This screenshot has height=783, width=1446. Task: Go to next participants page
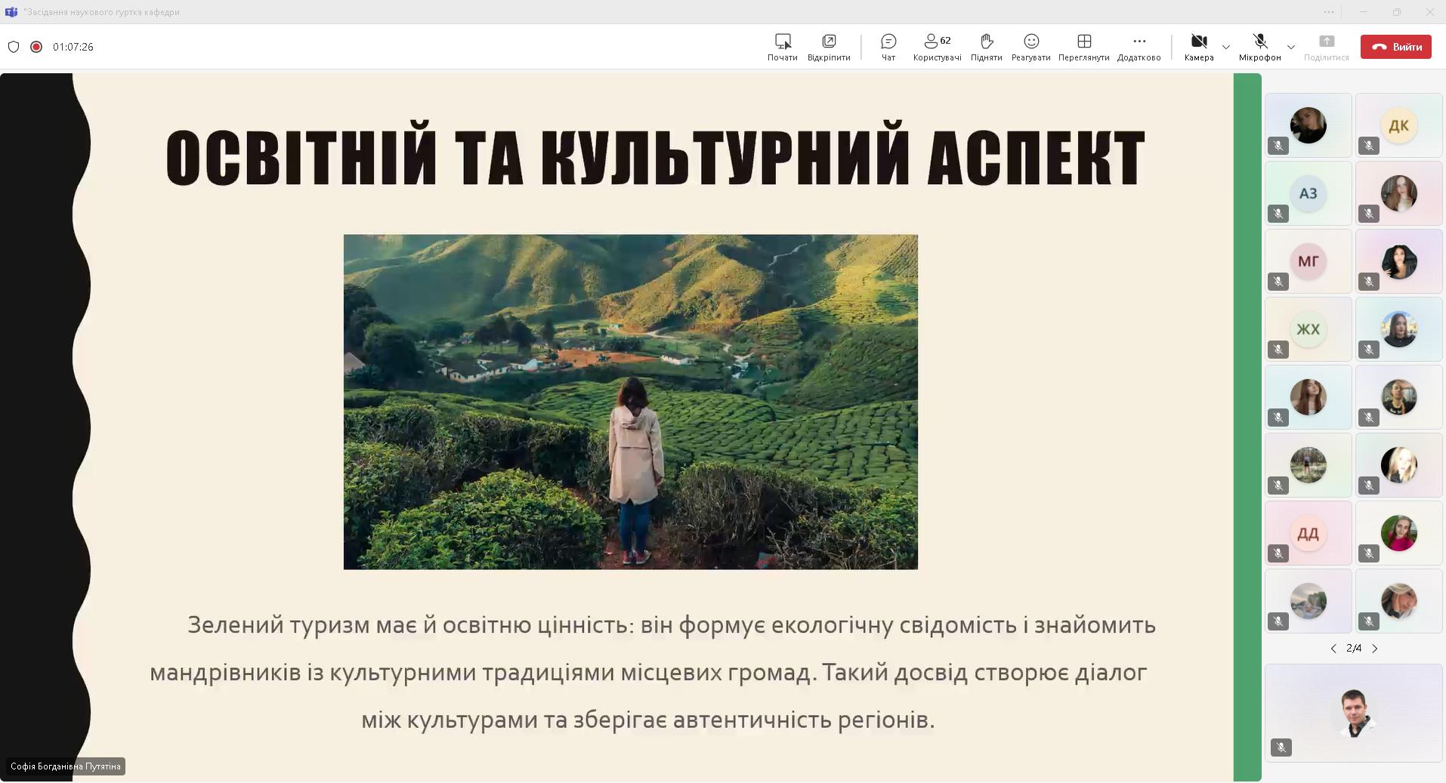click(1375, 649)
